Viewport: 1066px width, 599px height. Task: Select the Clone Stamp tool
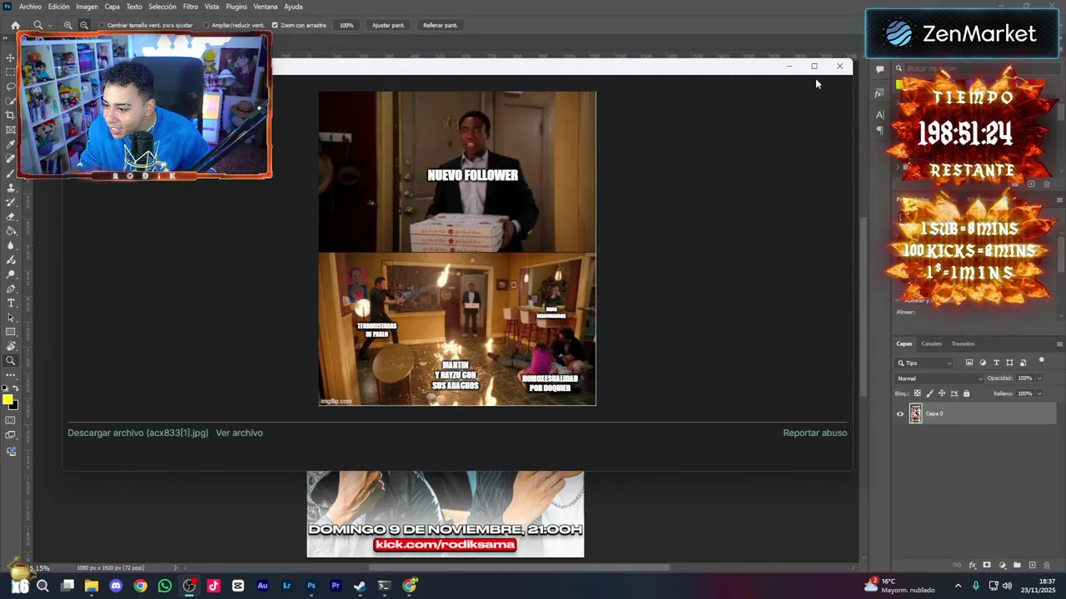click(11, 188)
